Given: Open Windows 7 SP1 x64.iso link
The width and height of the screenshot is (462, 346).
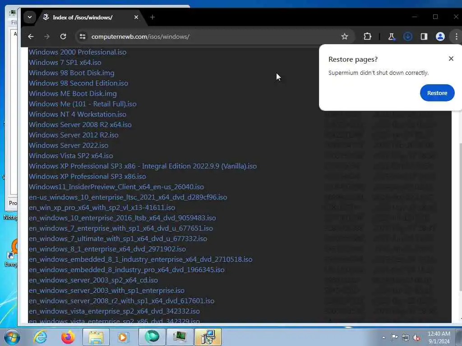Looking at the screenshot, I should [x=65, y=62].
